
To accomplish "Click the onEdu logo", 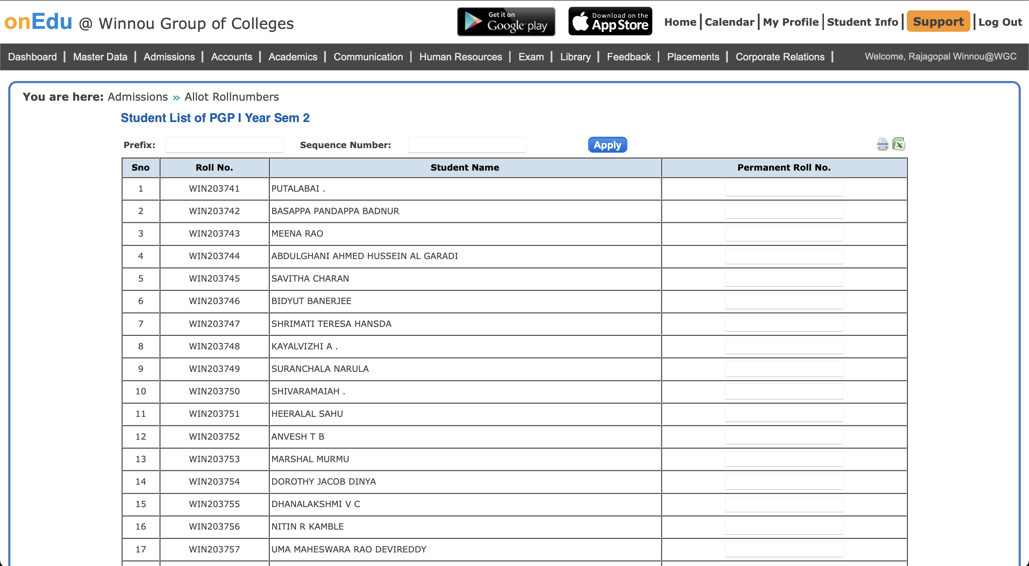I will click(x=38, y=22).
